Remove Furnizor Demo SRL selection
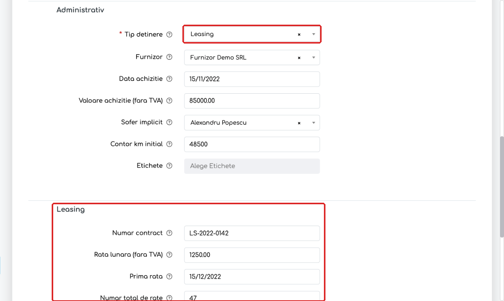504x301 pixels. pos(299,58)
